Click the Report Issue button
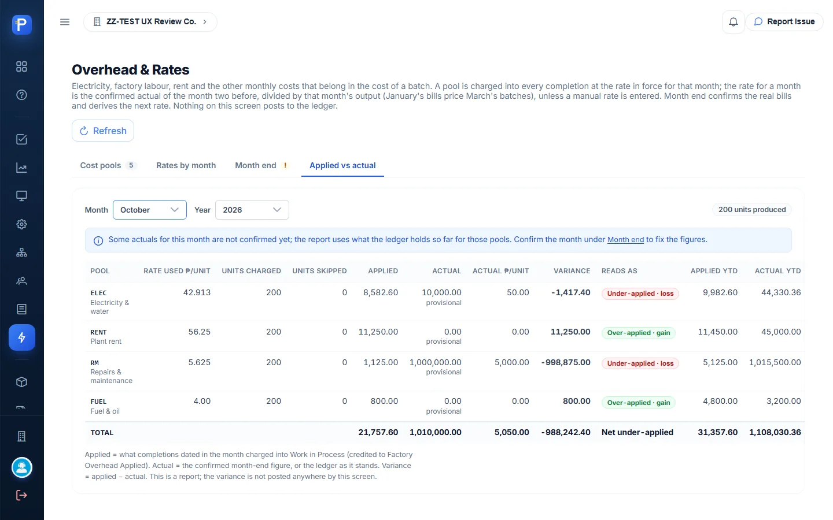The image size is (833, 520). 784,22
